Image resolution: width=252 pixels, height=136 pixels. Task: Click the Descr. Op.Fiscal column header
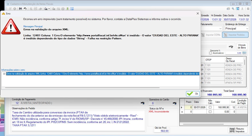(234, 60)
